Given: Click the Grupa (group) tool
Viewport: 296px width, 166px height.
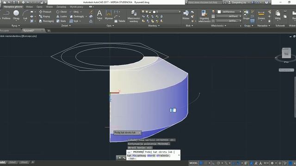Looking at the screenshot, I should (x=246, y=15).
